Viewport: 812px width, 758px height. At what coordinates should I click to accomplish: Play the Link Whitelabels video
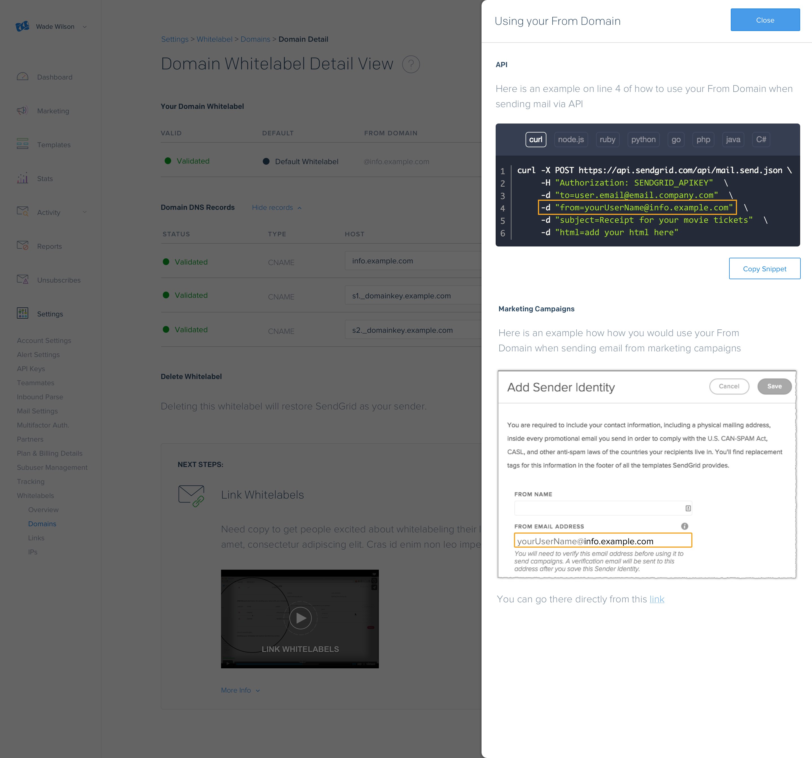tap(300, 618)
